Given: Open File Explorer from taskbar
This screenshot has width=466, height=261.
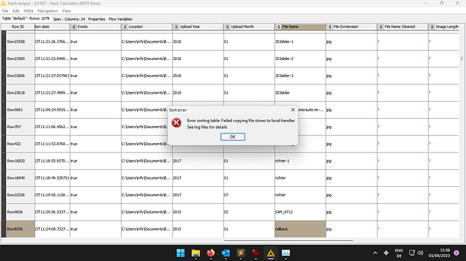Looking at the screenshot, I should click(196, 253).
